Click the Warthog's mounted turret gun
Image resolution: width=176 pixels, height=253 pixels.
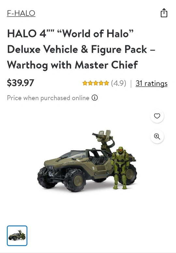click(x=103, y=137)
